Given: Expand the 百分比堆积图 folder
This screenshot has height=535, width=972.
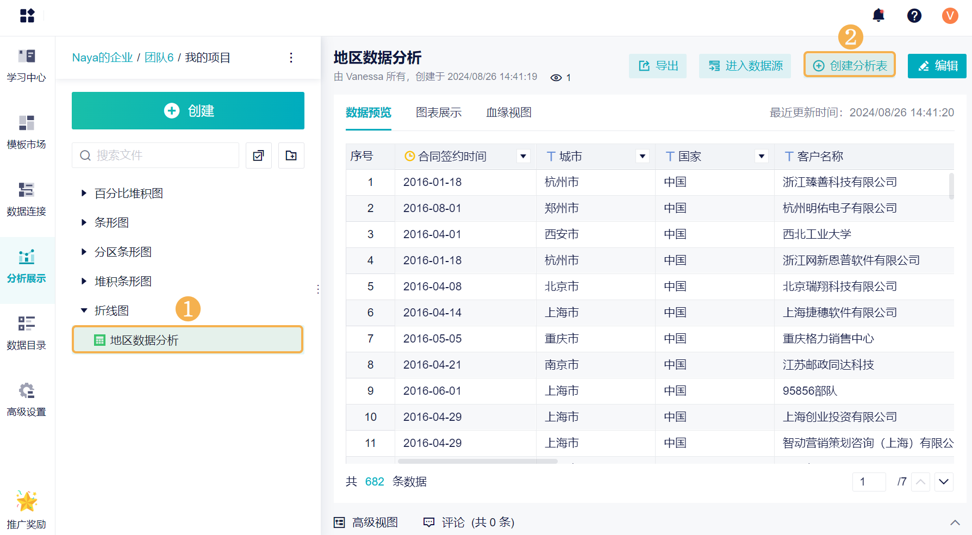Looking at the screenshot, I should (84, 193).
